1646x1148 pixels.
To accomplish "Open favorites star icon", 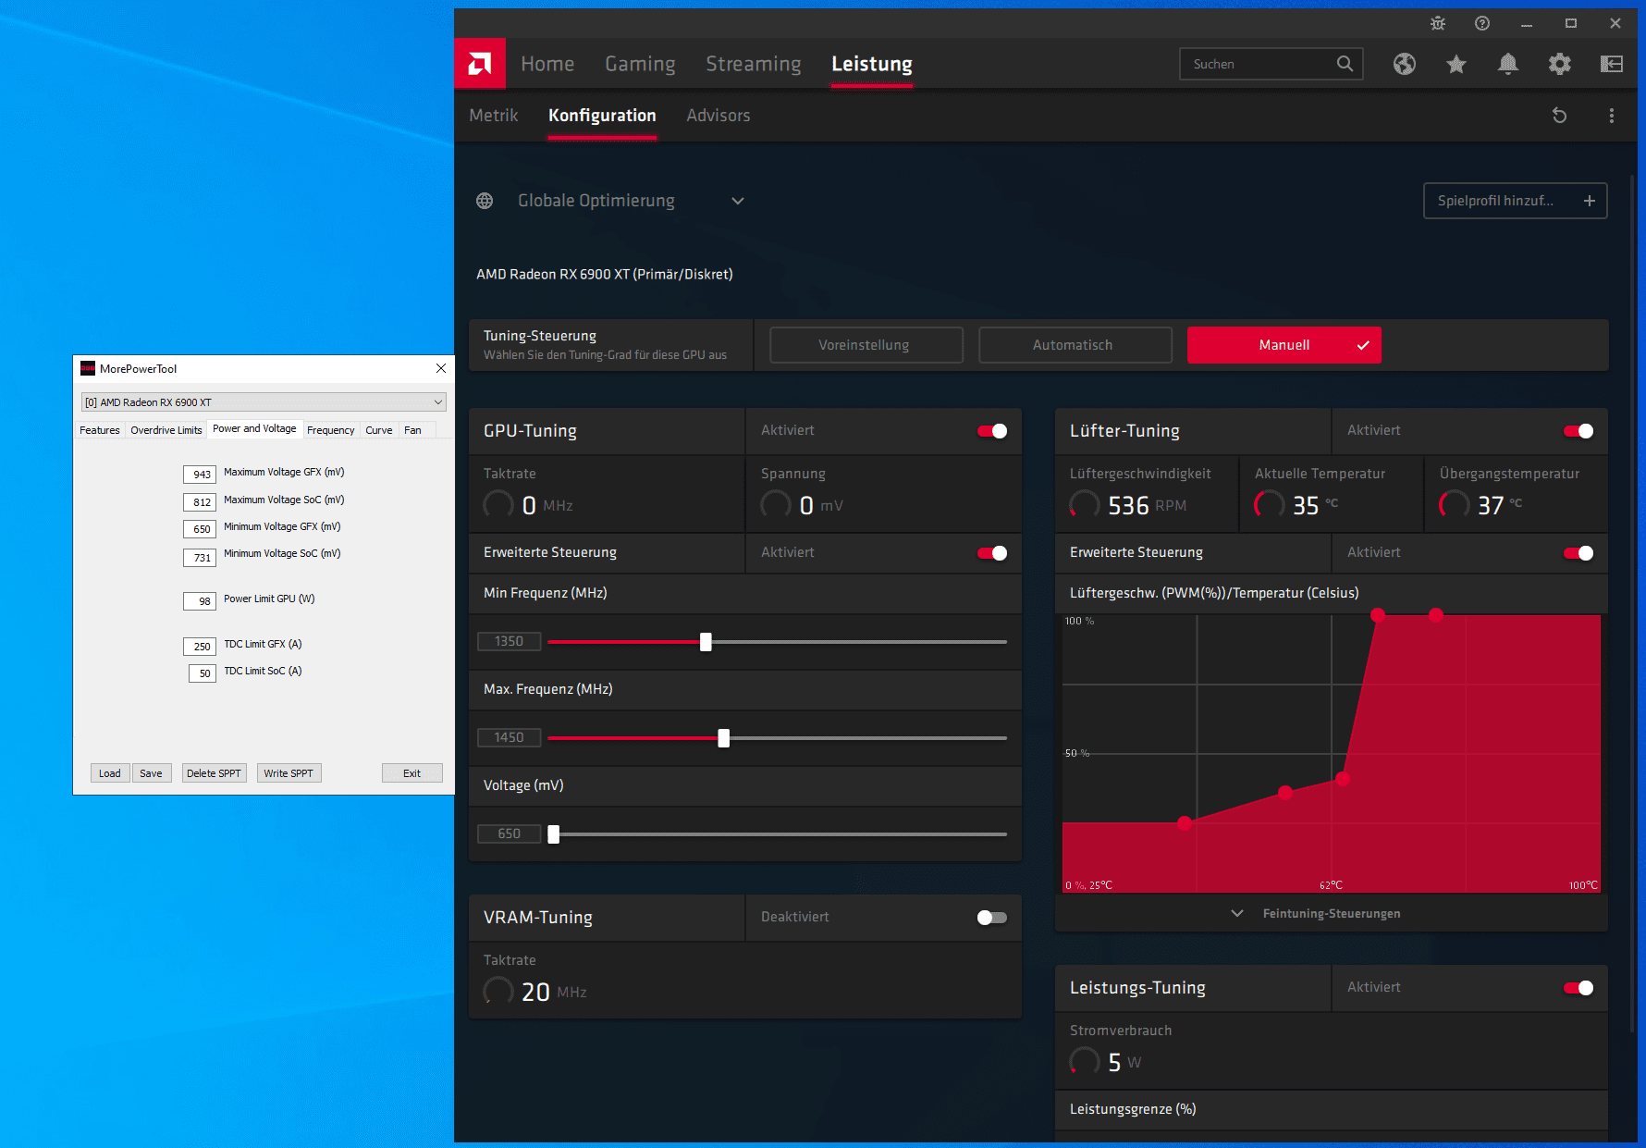I will coord(1456,64).
